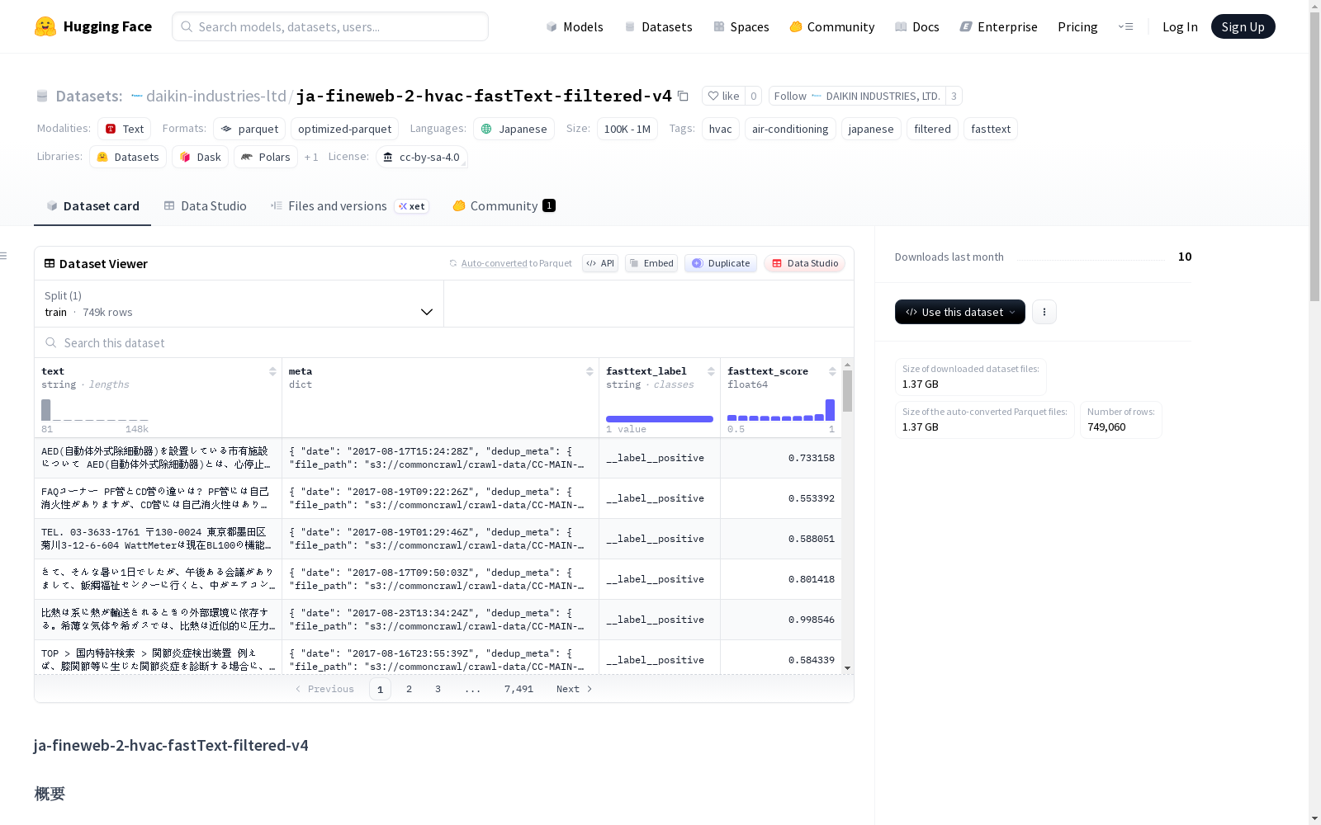The height and width of the screenshot is (825, 1321).
Task: Click the Sign Up button
Action: 1243,26
